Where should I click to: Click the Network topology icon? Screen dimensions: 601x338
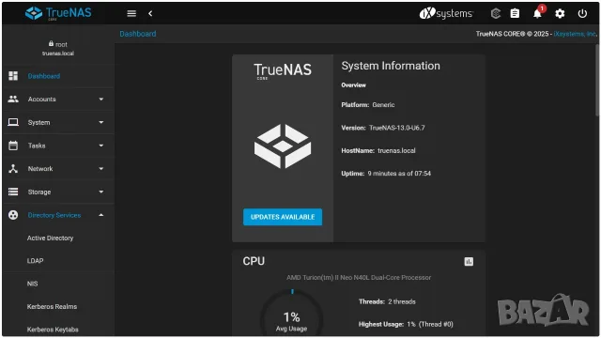[13, 169]
